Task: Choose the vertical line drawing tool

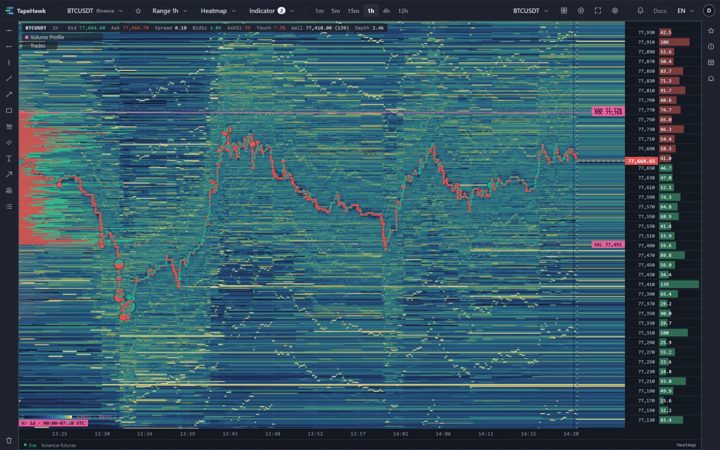Action: 9,62
